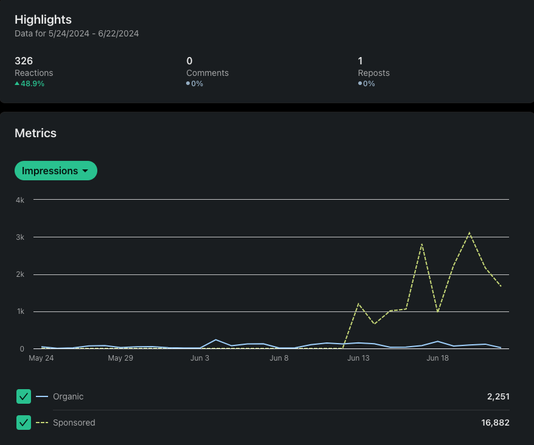This screenshot has width=534, height=445.
Task: Uncheck the Organic series checkbox
Action: pos(24,396)
